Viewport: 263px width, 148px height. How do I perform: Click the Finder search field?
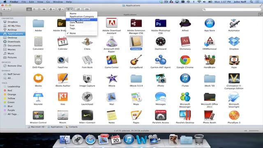pyautogui.click(x=232, y=9)
